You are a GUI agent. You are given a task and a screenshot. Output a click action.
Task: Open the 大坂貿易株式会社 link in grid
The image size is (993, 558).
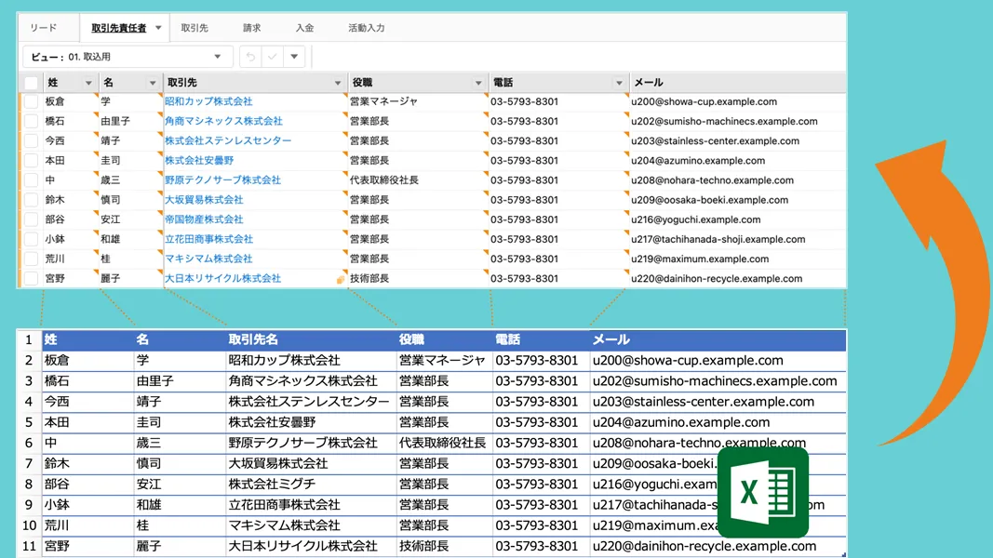(204, 199)
